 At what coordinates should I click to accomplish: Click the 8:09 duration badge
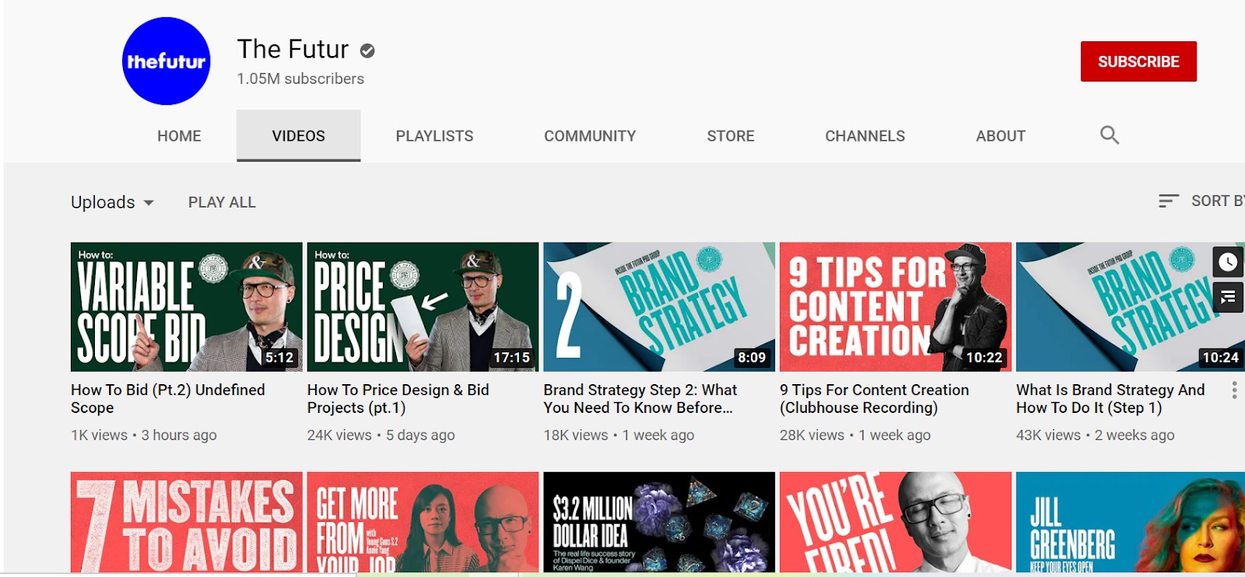752,358
